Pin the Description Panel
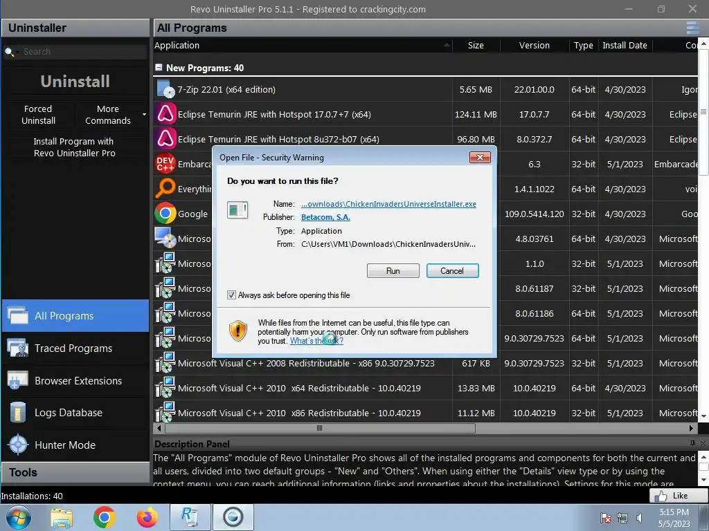Image resolution: width=709 pixels, height=531 pixels. [x=692, y=443]
